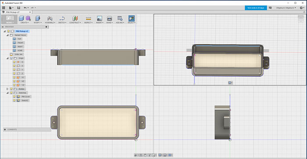The height and width of the screenshot is (159, 307).
Task: Open the MAKE dropdown menu
Action: pyautogui.click(x=110, y=22)
